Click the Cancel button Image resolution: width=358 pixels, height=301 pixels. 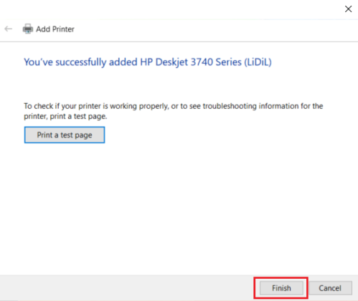point(330,288)
